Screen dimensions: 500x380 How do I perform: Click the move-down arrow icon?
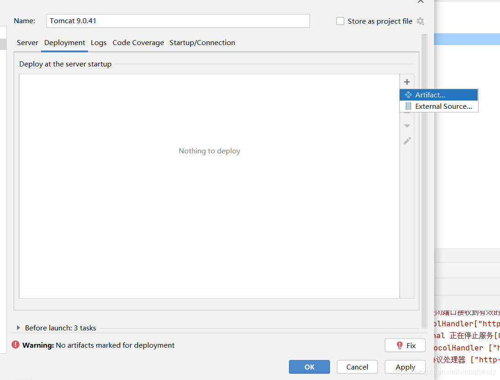pos(407,126)
